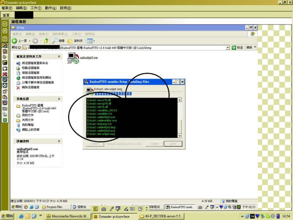Click yellow box icon at floating toolbar start

[x=96, y=209]
